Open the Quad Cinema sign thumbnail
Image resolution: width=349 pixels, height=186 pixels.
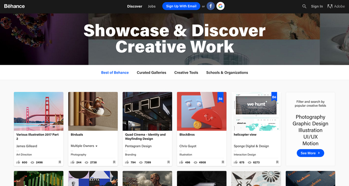click(147, 111)
